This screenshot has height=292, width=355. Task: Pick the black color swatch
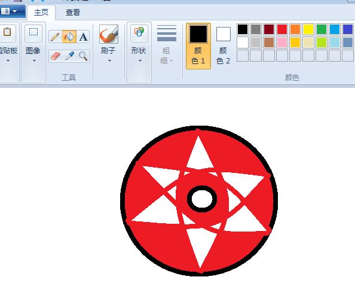243,29
